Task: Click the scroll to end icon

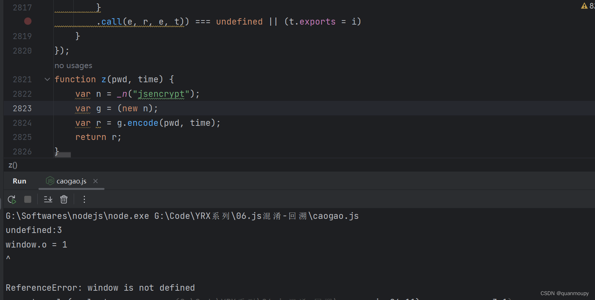Action: (48, 200)
